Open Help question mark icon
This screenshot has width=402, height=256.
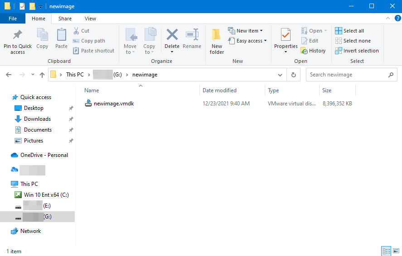pyautogui.click(x=397, y=18)
